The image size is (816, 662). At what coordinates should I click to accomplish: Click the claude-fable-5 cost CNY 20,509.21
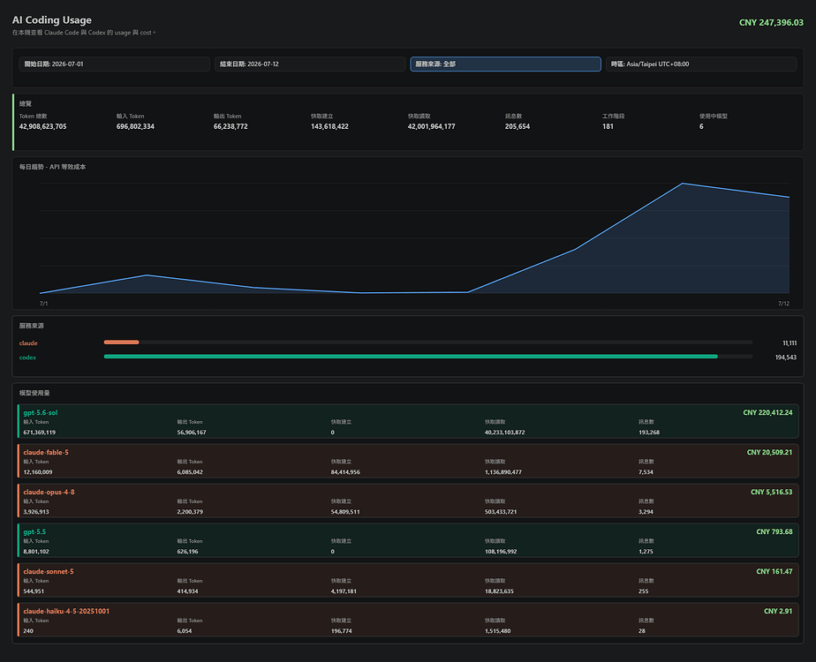point(770,453)
